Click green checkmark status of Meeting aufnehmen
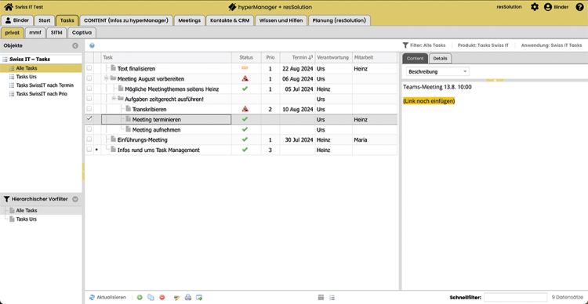Image resolution: width=588 pixels, height=304 pixels. click(245, 129)
